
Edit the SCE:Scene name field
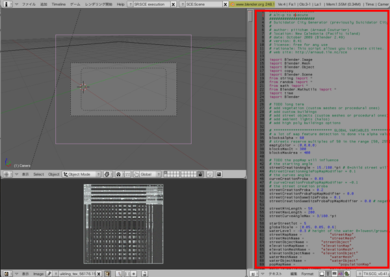point(203,5)
